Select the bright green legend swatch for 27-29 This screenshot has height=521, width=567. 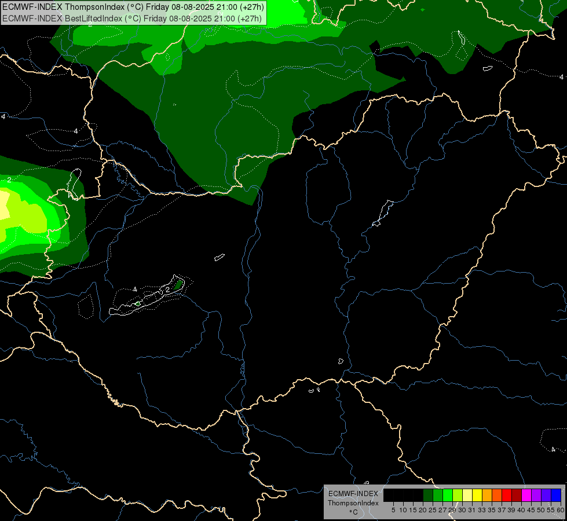[x=448, y=495]
